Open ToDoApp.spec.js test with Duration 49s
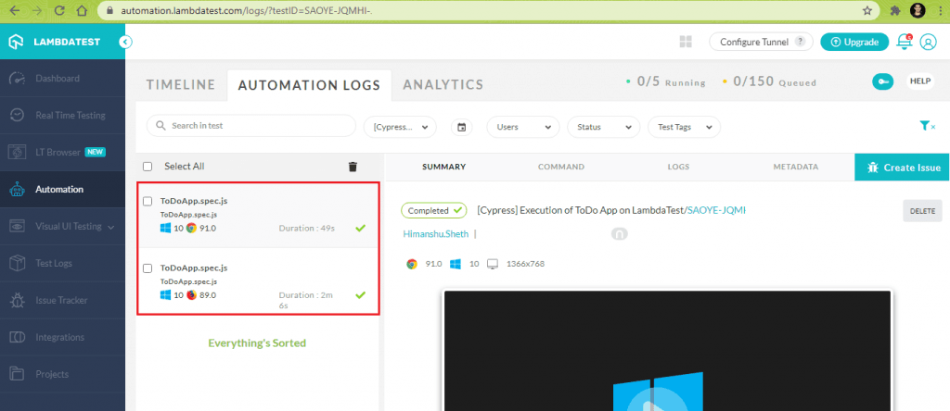The image size is (950, 411). pyautogui.click(x=258, y=215)
